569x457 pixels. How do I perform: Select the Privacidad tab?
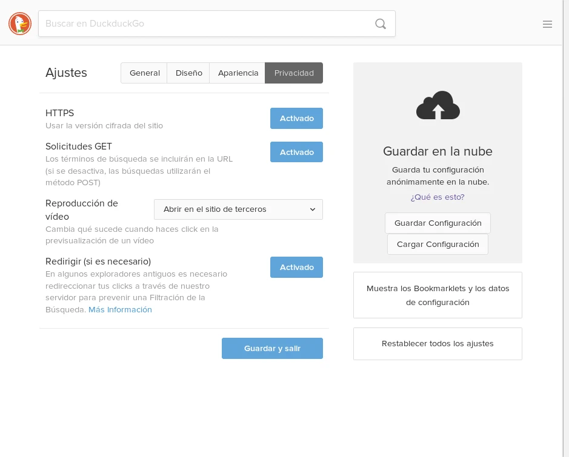(x=294, y=73)
